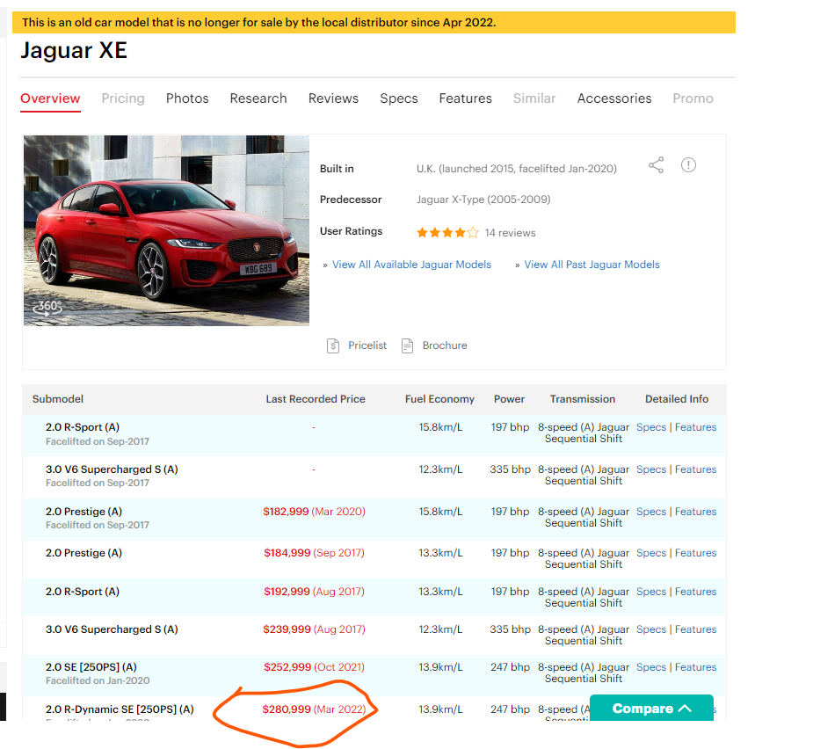The height and width of the screenshot is (749, 813).
Task: Click the 2.0 R-Dynamic SE [250PS] submodel
Action: [x=120, y=709]
